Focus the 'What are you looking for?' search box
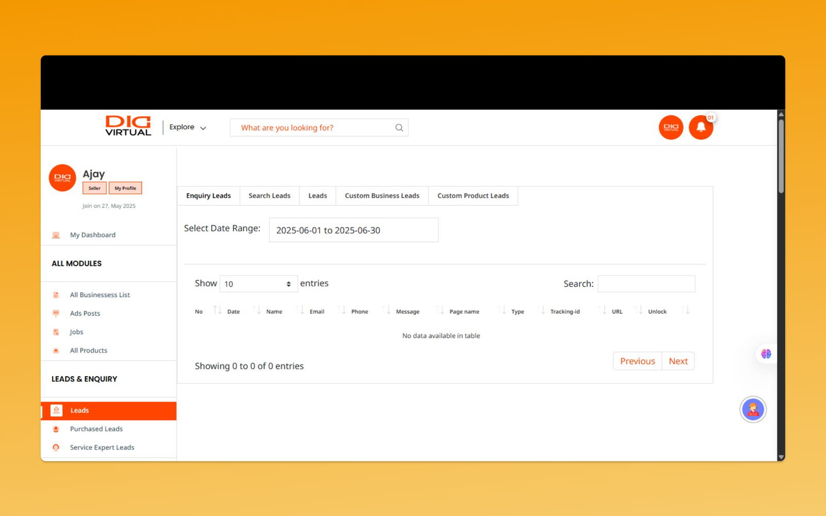Screen dimensions: 826x516 tap(319, 127)
